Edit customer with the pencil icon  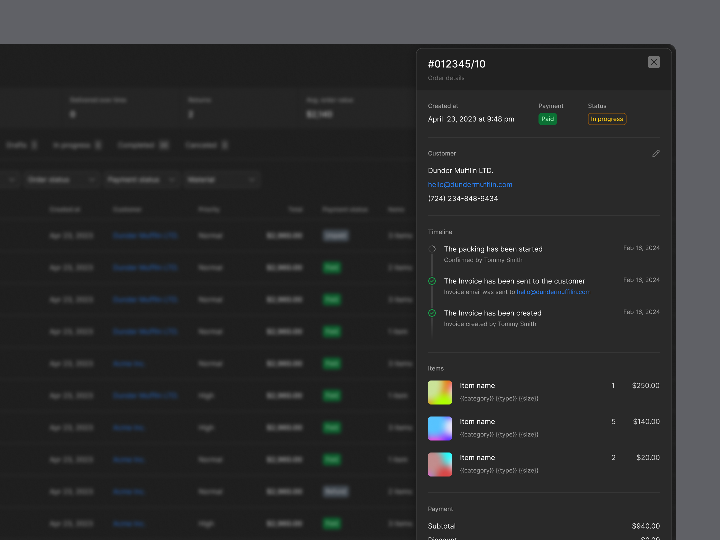tap(656, 154)
